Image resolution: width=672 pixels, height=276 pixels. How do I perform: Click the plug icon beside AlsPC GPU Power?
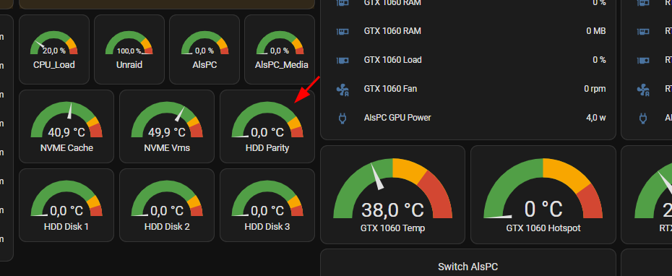coord(343,118)
